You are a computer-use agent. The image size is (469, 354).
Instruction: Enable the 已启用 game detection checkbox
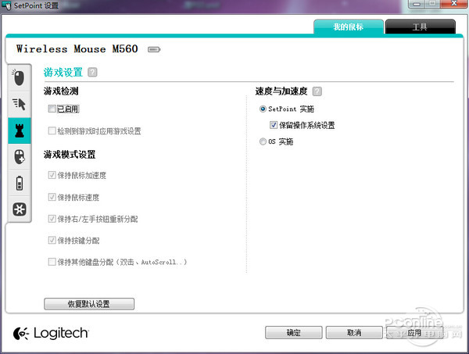click(x=52, y=109)
